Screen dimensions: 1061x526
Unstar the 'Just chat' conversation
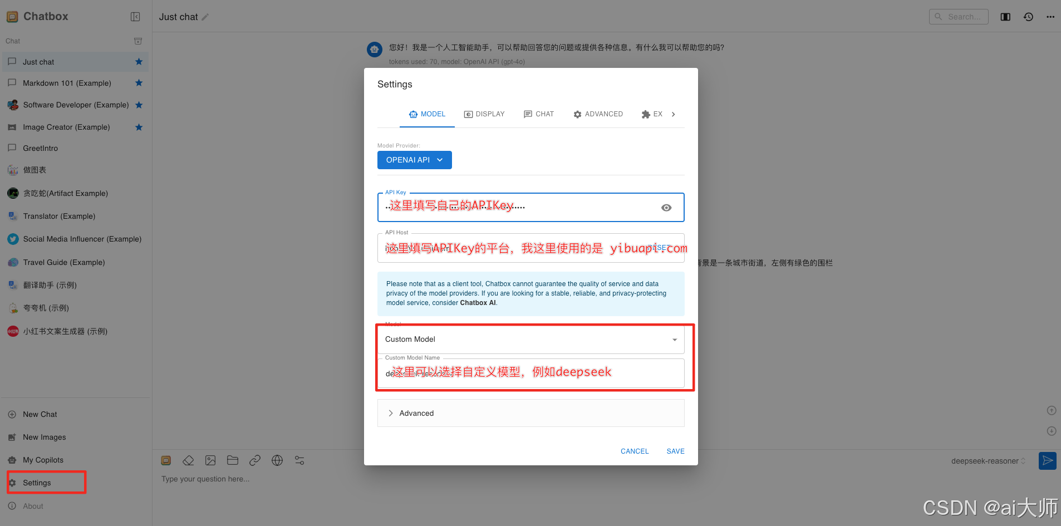tap(139, 62)
